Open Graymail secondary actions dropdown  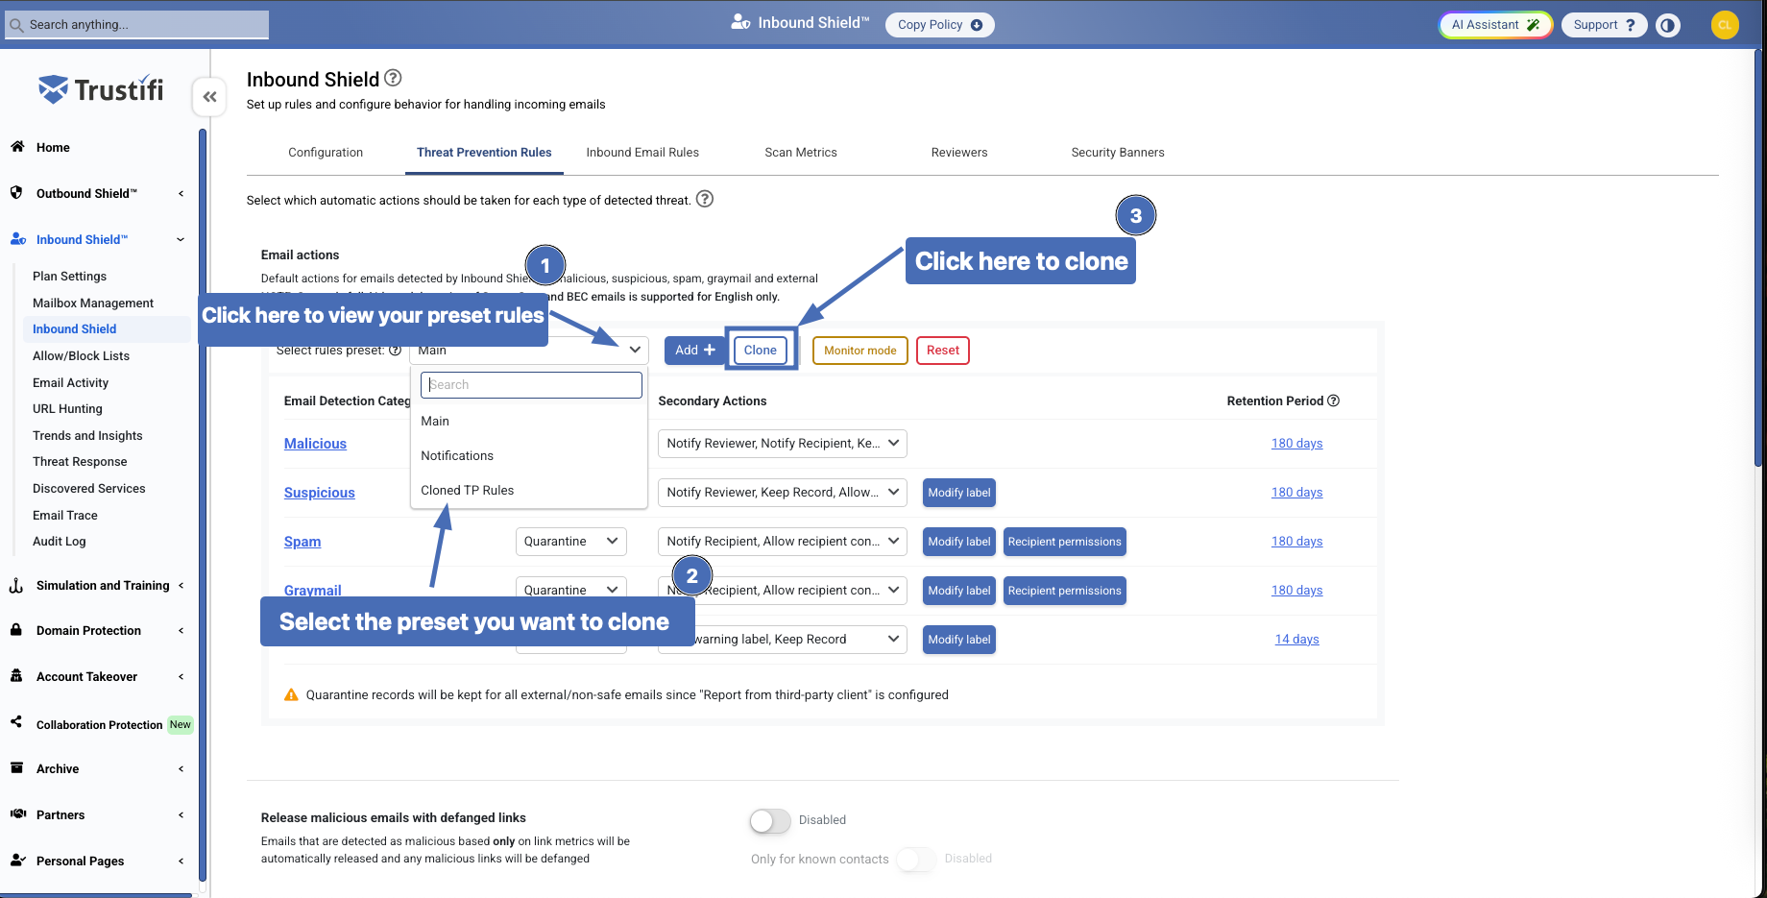[x=783, y=591]
